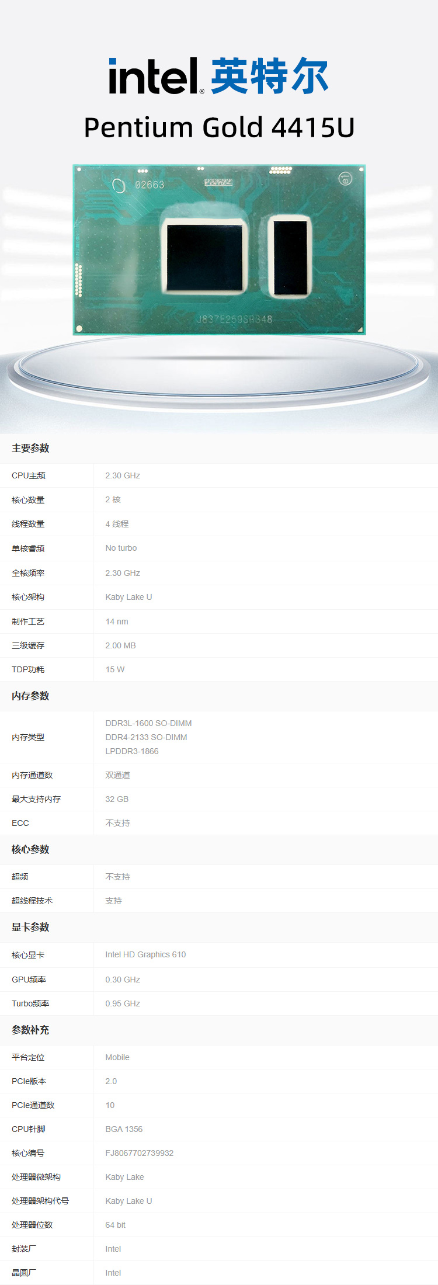The image size is (438, 1285).
Task: Click the TDP功耗 label
Action: click(28, 669)
